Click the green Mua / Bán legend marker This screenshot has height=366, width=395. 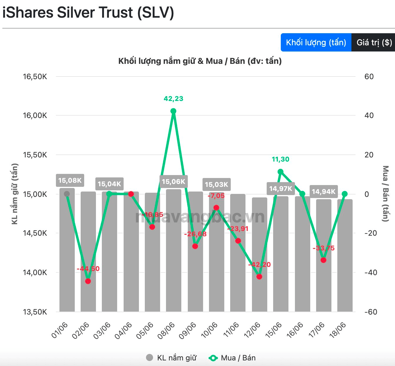pos(213,358)
